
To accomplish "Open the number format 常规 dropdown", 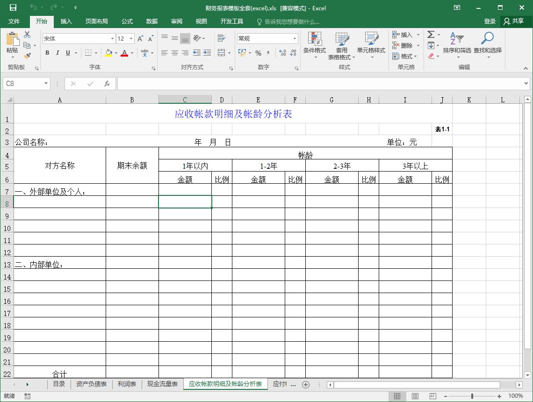I will click(266, 38).
